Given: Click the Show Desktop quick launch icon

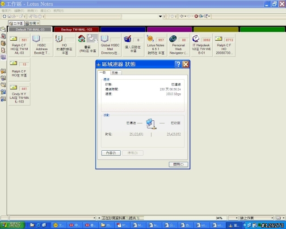Looking at the screenshot, I should click(44, 225).
